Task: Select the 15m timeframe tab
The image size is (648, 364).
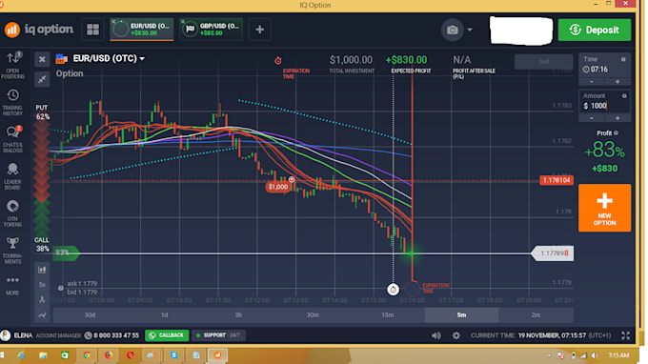Action: (x=387, y=315)
